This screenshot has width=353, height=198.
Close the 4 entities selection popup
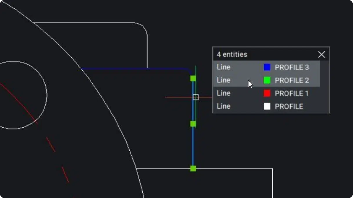pos(321,54)
